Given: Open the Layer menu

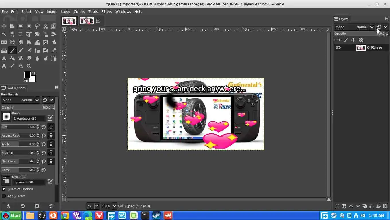Looking at the screenshot, I should (65, 11).
